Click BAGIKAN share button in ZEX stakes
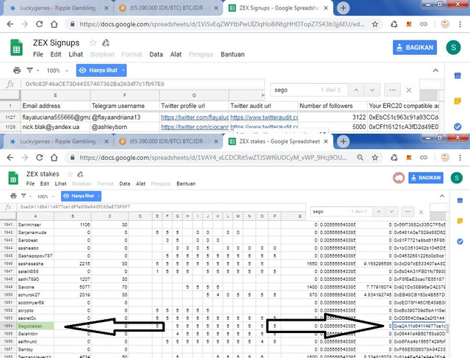 (x=426, y=178)
